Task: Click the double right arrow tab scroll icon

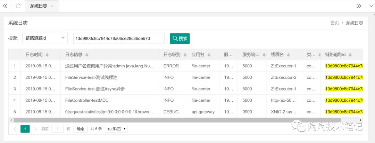Action: 359,6
